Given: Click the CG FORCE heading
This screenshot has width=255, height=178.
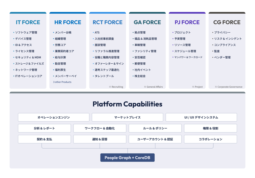Looking at the screenshot, I should click(x=227, y=22).
